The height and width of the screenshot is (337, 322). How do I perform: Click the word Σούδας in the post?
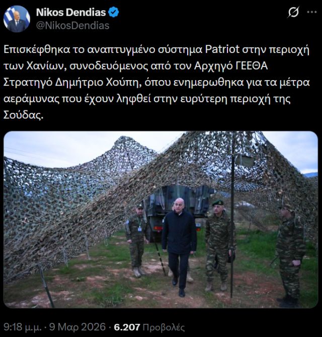23,115
